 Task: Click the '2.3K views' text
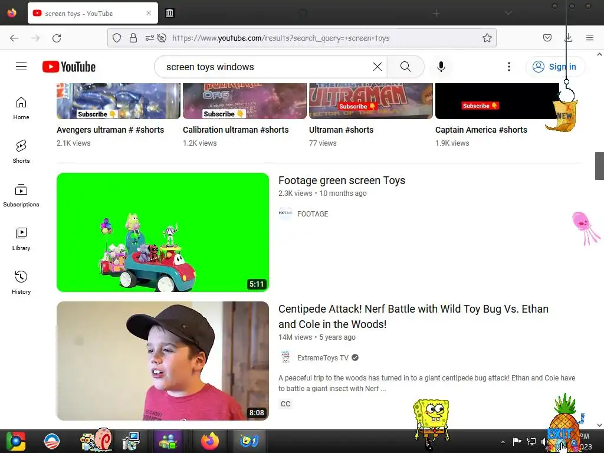coord(295,193)
